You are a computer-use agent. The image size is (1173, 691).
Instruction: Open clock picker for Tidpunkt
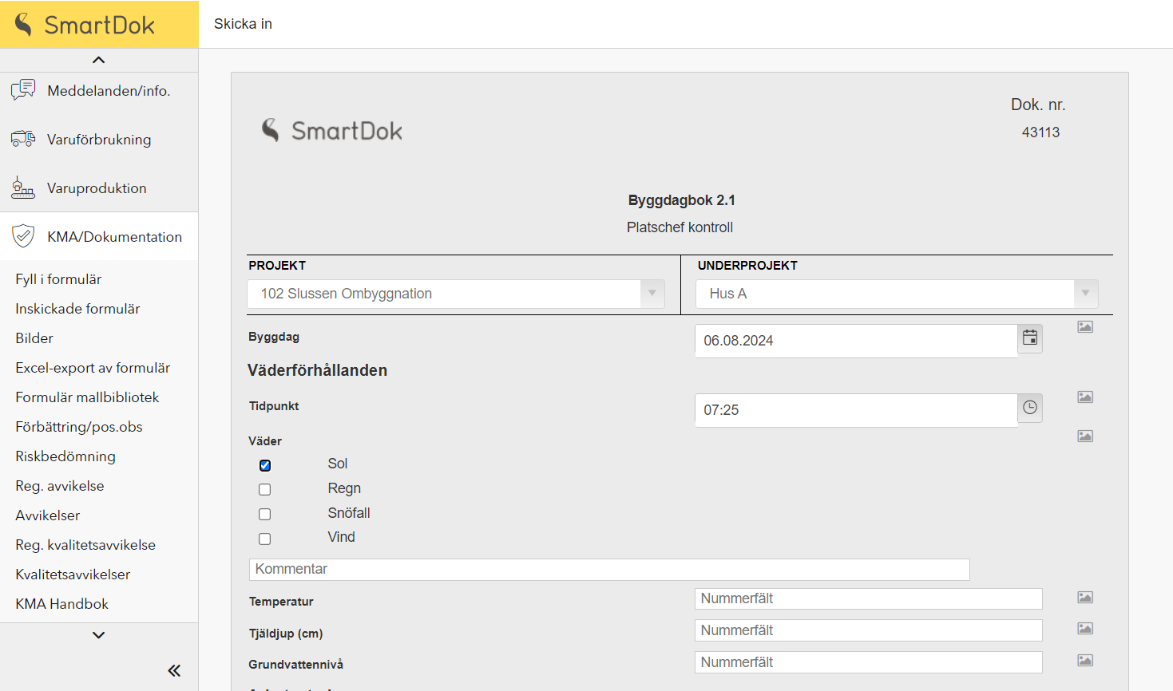click(1030, 408)
